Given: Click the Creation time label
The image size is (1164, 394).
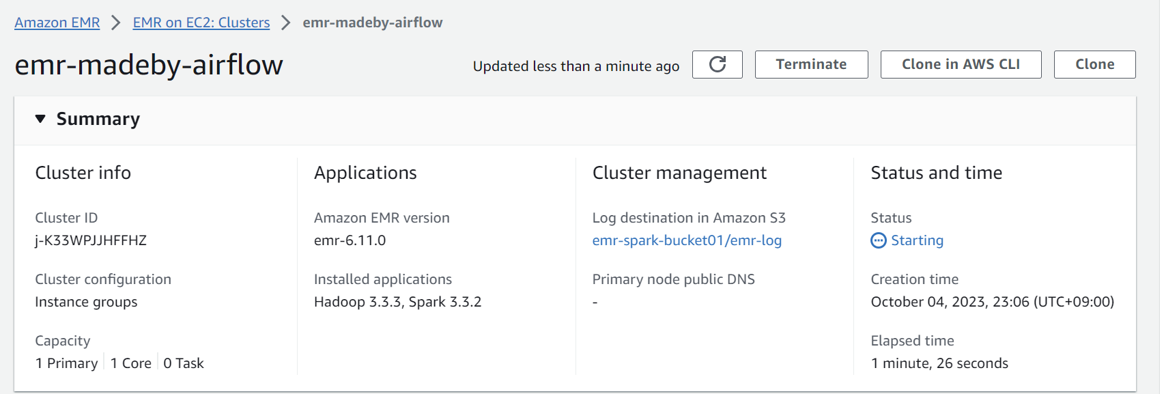Looking at the screenshot, I should point(915,279).
